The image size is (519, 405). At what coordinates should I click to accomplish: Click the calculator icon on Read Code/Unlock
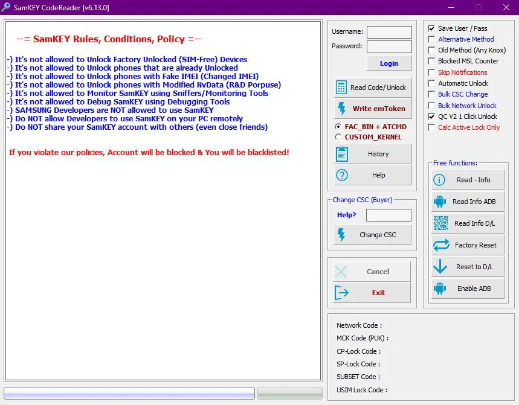tap(341, 88)
